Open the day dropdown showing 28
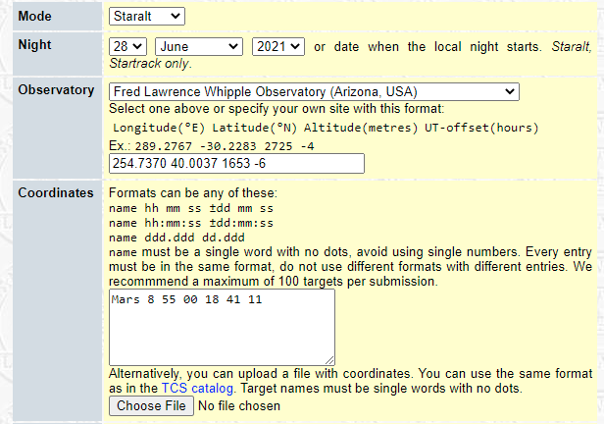 click(127, 46)
